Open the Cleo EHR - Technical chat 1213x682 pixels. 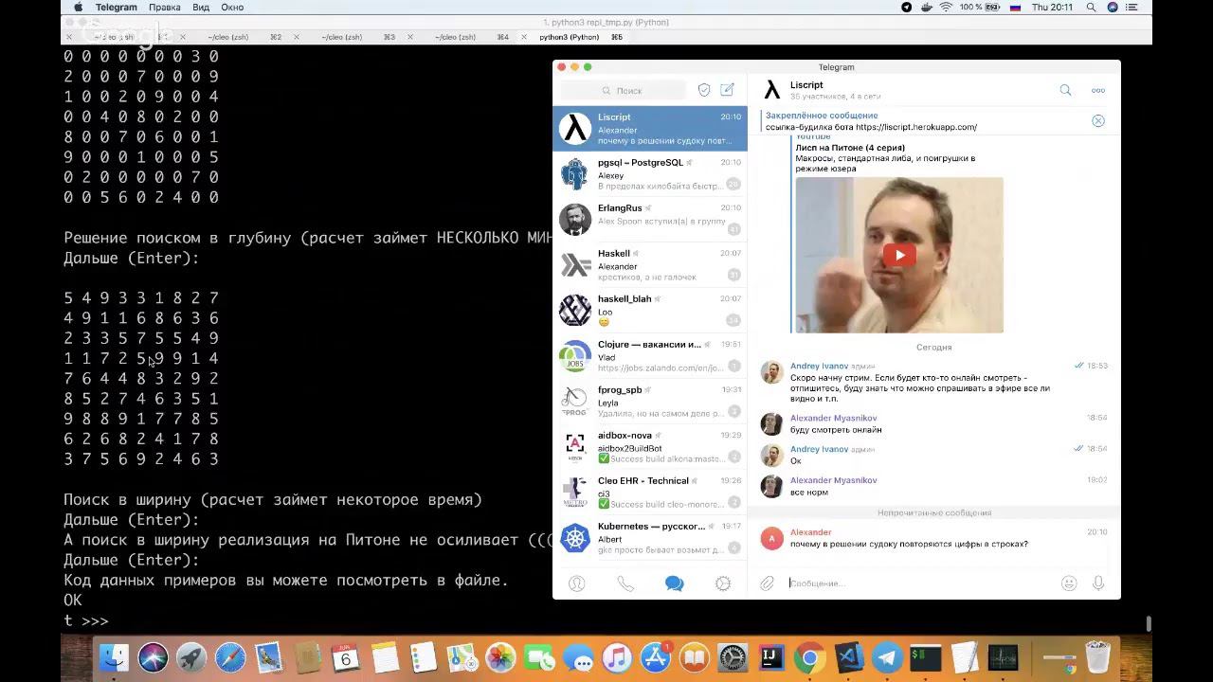650,493
